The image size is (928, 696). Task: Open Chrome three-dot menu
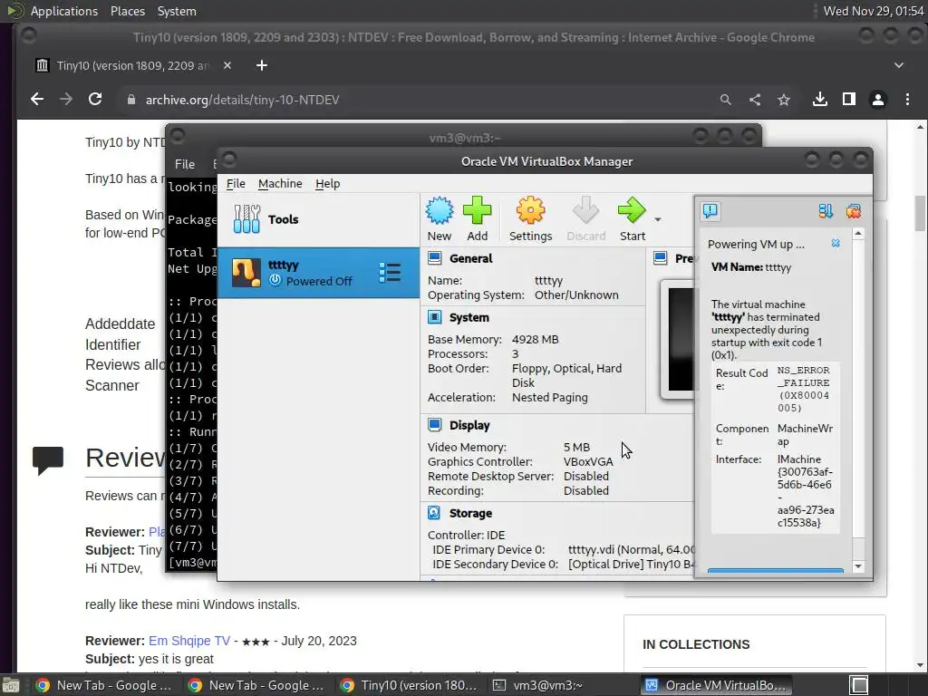907,100
